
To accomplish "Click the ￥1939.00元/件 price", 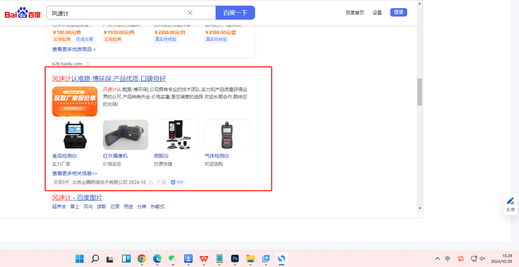I will coord(119,32).
